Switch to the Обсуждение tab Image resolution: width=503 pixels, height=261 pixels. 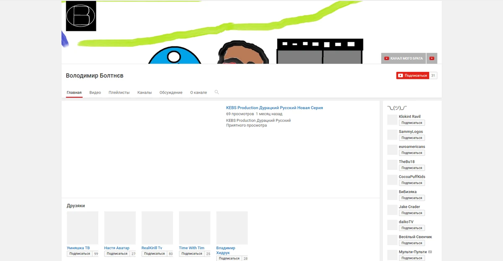pos(170,92)
